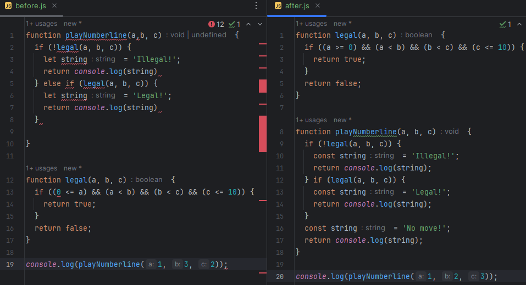The height and width of the screenshot is (285, 526).
Task: Click 'return true;' on line 3 of after.js
Action: tap(339, 60)
